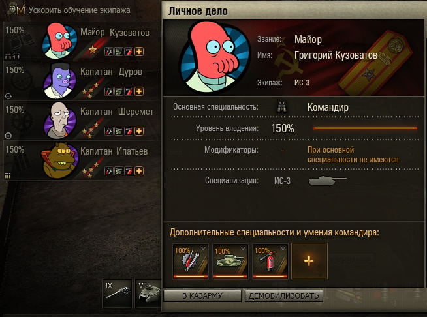This screenshot has width=427, height=317.
Task: Remove the Repair skill via its small X
Action: [204, 249]
